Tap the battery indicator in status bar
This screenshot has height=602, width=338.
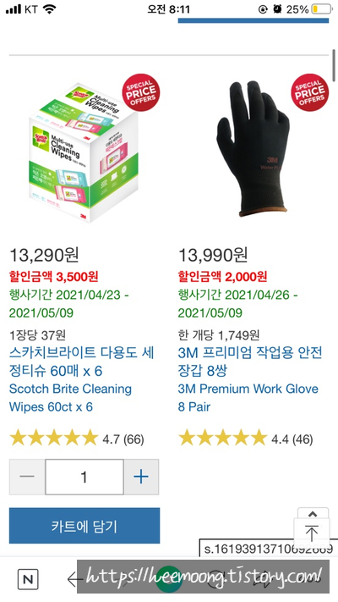pyautogui.click(x=321, y=9)
